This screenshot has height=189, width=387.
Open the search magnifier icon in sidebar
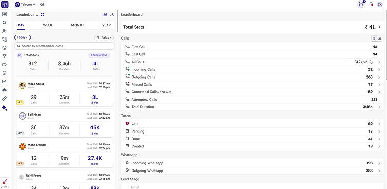[5, 23]
